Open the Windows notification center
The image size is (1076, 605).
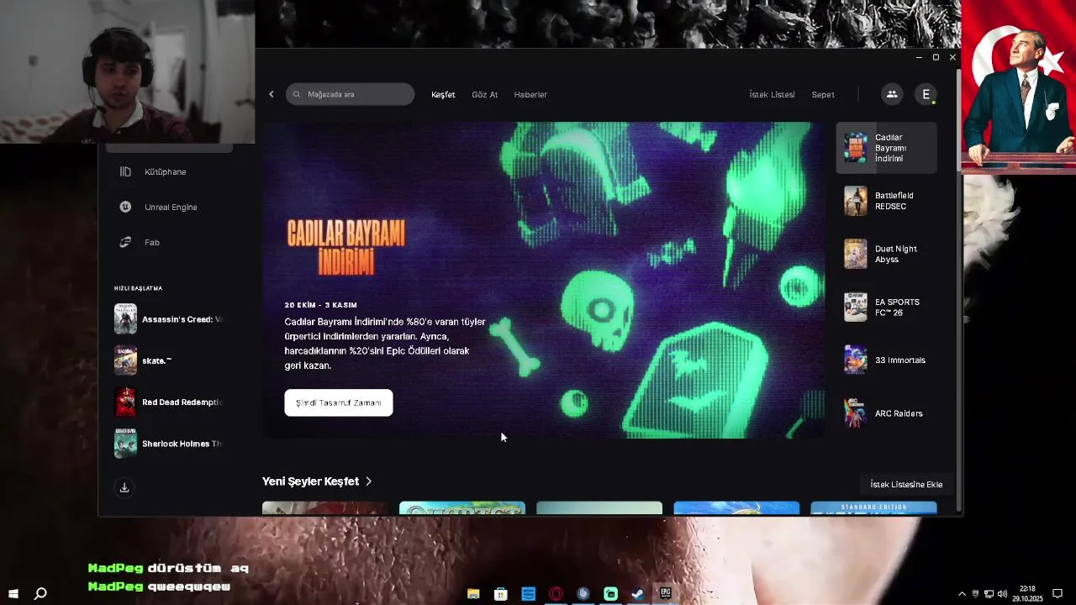[x=1058, y=594]
